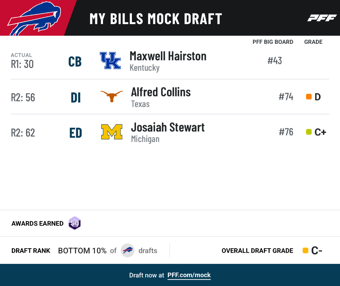340x286 pixels.
Task: Select player name Alfred Collins
Action: click(161, 92)
